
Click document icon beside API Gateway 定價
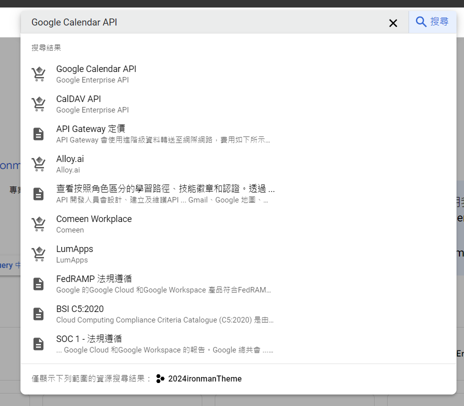(38, 134)
